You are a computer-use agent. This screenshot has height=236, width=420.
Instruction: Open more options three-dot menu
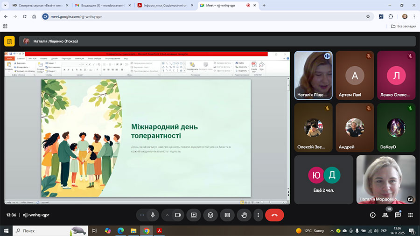point(258,215)
